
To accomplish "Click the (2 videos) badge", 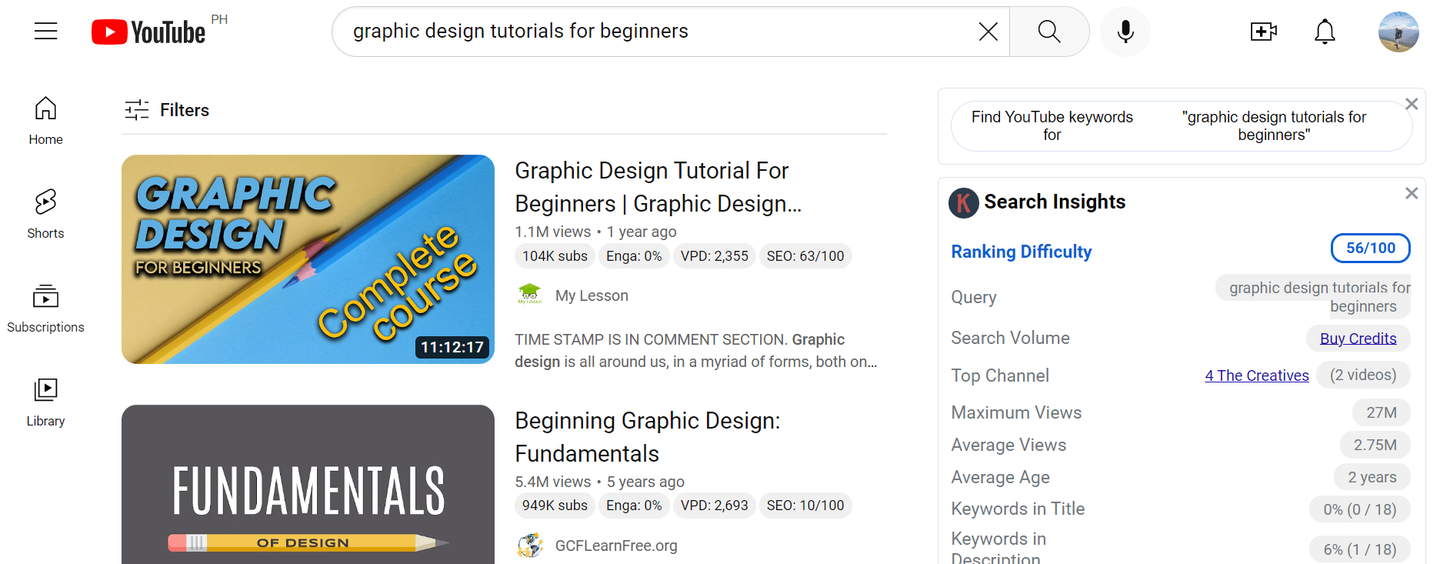I will tap(1363, 375).
